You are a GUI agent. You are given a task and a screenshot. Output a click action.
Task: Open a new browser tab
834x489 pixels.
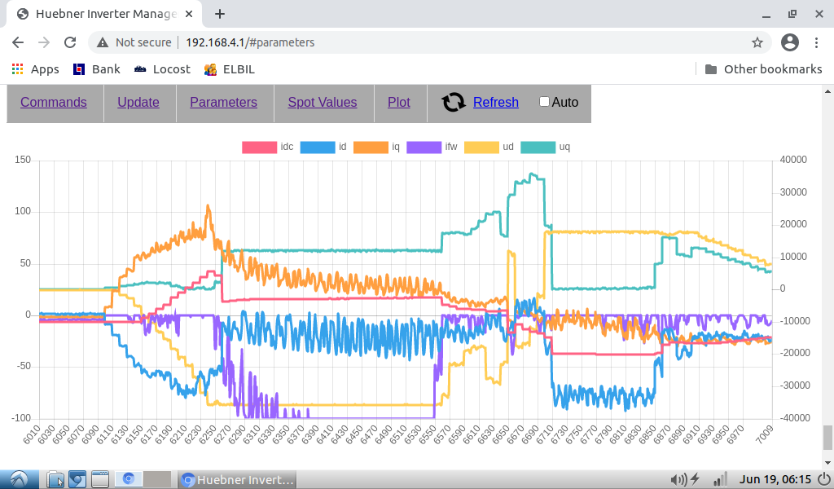(x=220, y=14)
